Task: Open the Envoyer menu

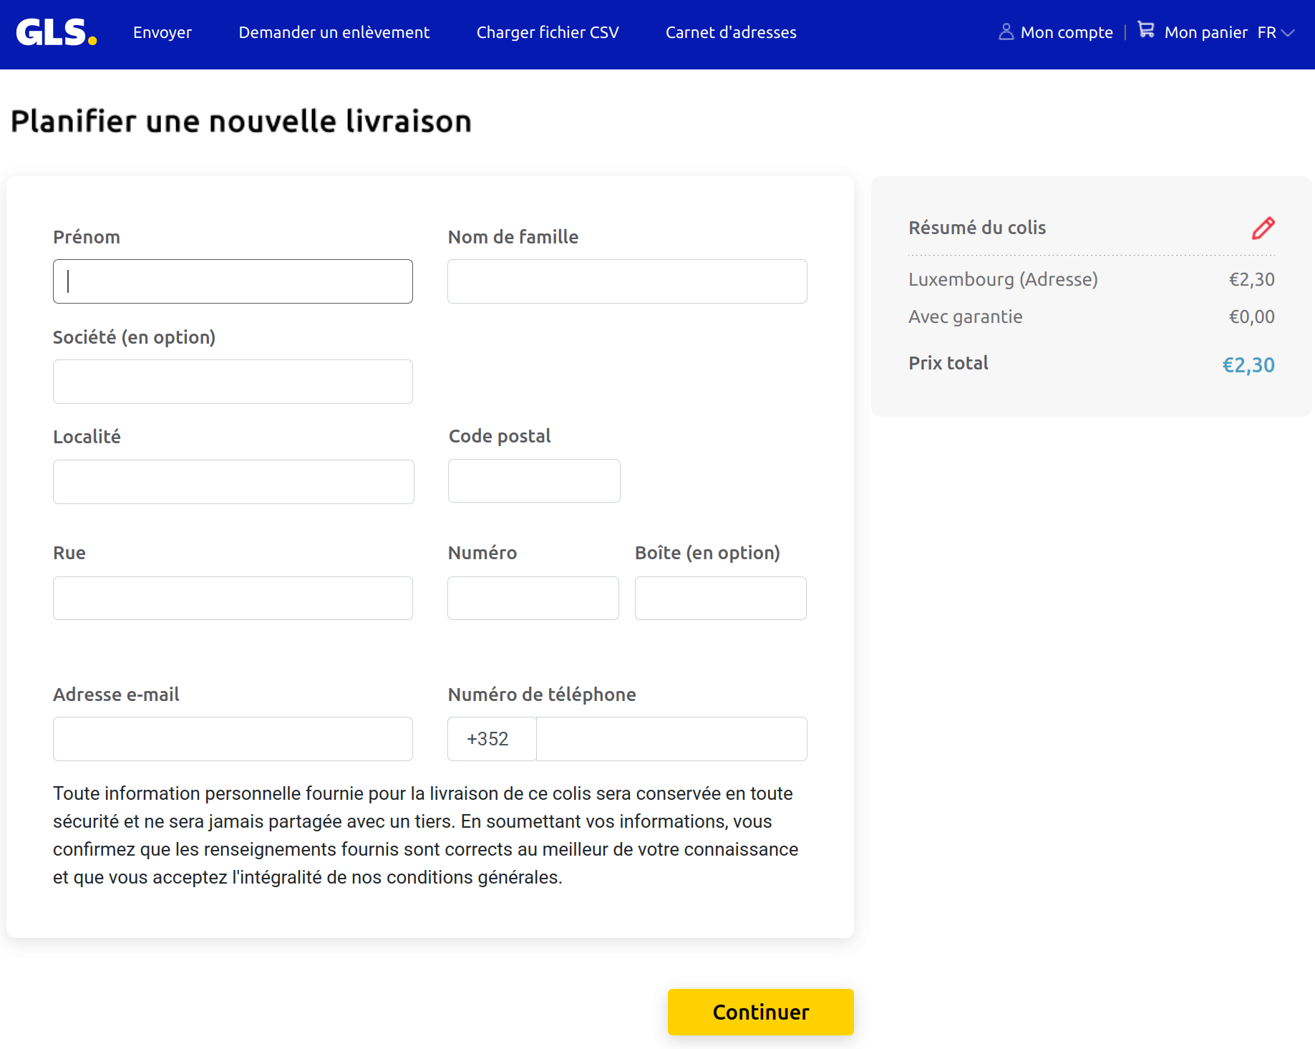Action: pyautogui.click(x=162, y=33)
